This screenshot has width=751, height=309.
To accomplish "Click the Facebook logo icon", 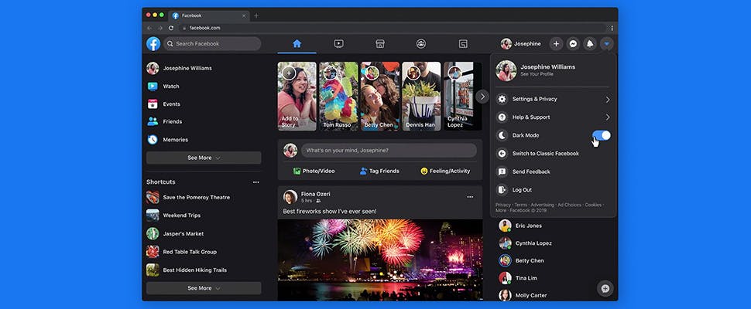I will coord(153,44).
